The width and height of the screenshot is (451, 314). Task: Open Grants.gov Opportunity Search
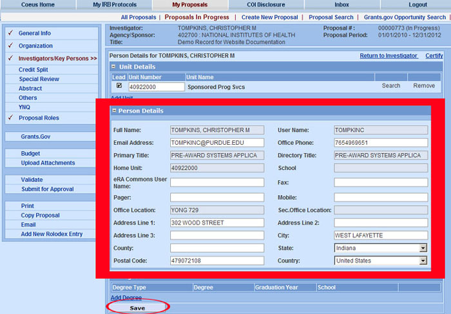404,17
